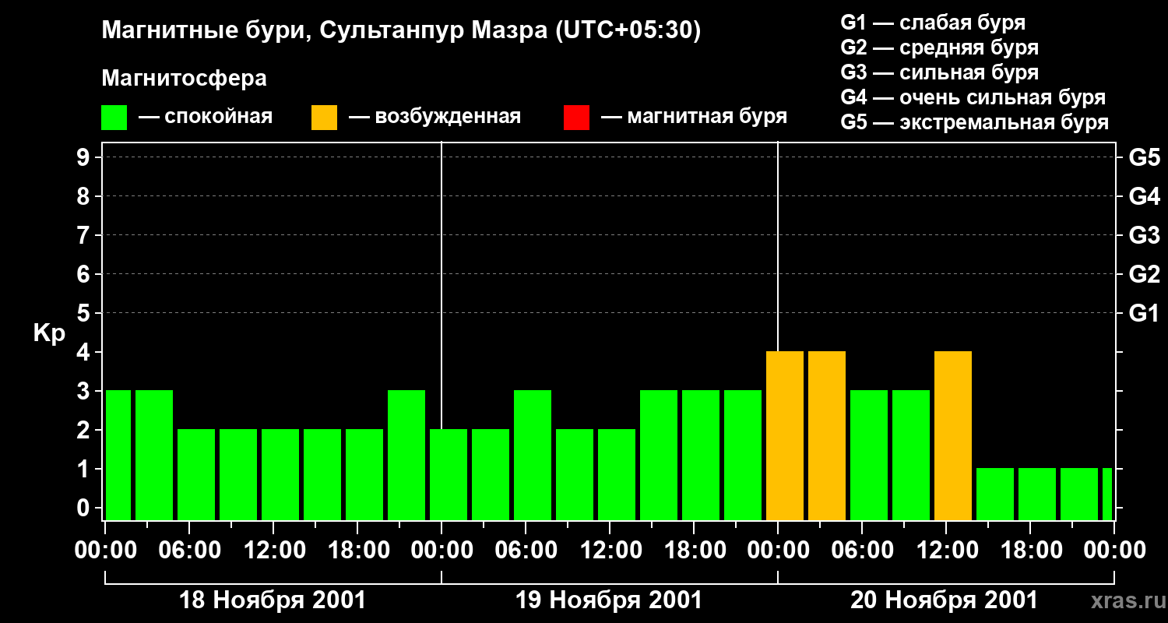Viewport: 1168px width, 623px height.
Task: Click the date label '19 Ноября 2001'
Action: (x=609, y=600)
